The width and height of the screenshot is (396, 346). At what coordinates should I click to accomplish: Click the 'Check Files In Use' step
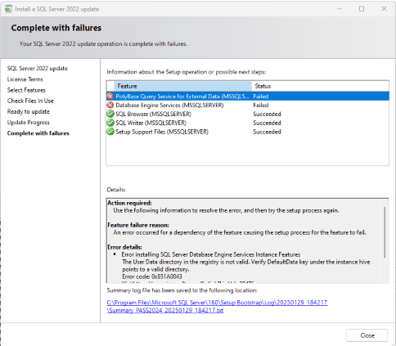[30, 101]
